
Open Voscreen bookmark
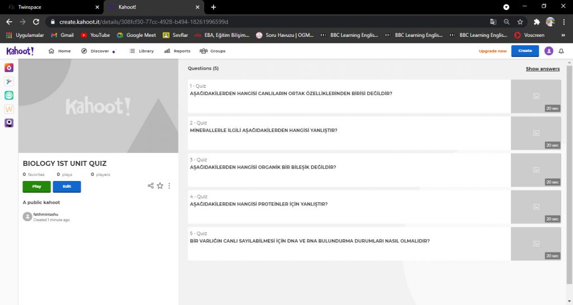click(x=529, y=35)
